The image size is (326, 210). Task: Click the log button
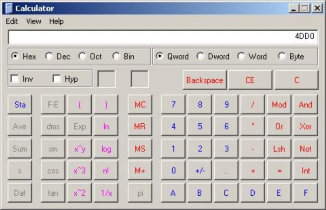click(106, 149)
